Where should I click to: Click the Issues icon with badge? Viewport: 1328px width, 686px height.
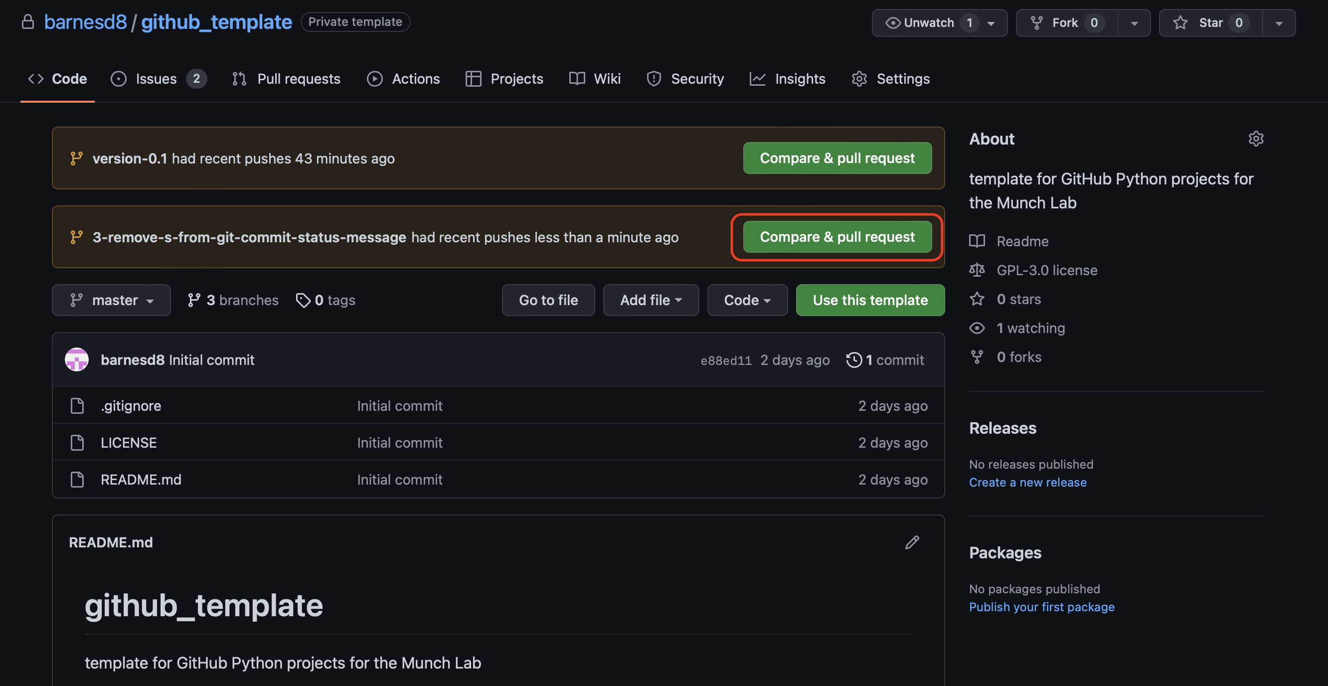click(x=158, y=79)
